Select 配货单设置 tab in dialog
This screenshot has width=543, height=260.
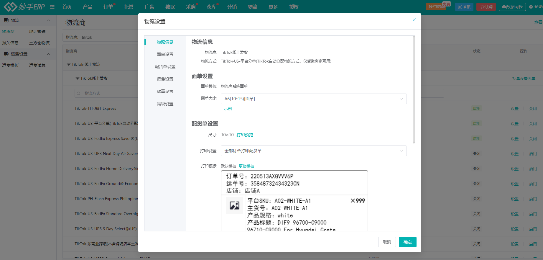click(165, 67)
